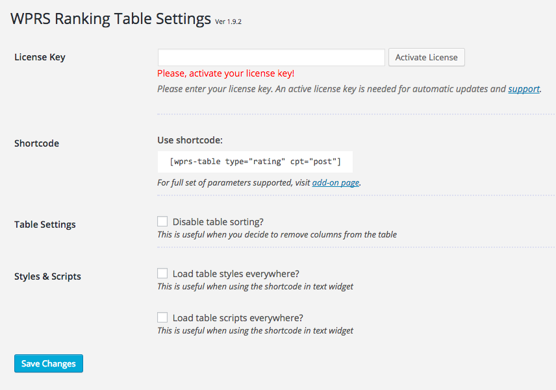Click the red activate license key warning
Screen dimensions: 556x390
pos(226,74)
